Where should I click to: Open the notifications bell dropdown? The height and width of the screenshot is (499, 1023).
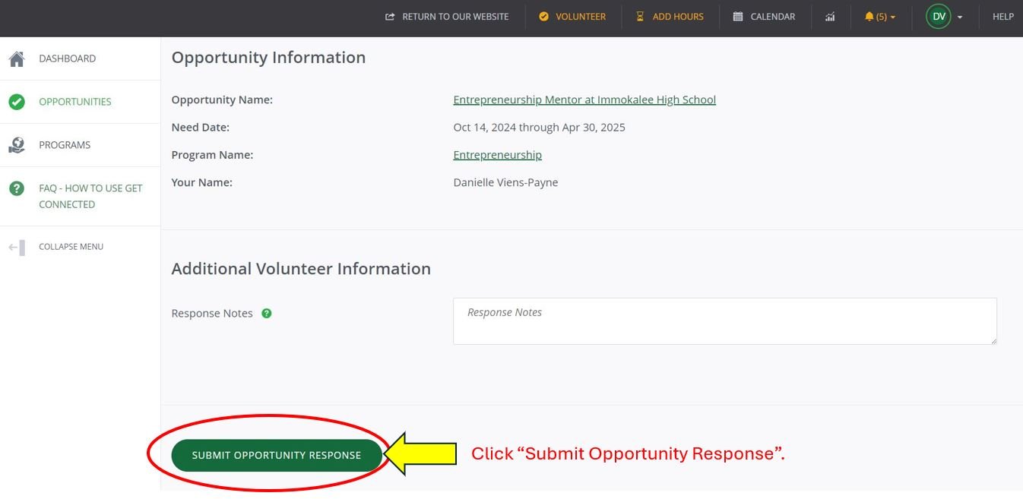point(880,17)
